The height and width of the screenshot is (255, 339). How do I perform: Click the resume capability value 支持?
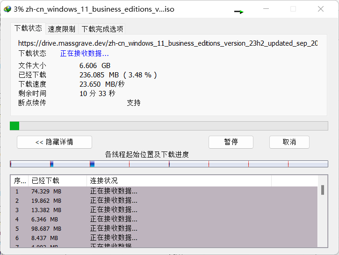[134, 103]
